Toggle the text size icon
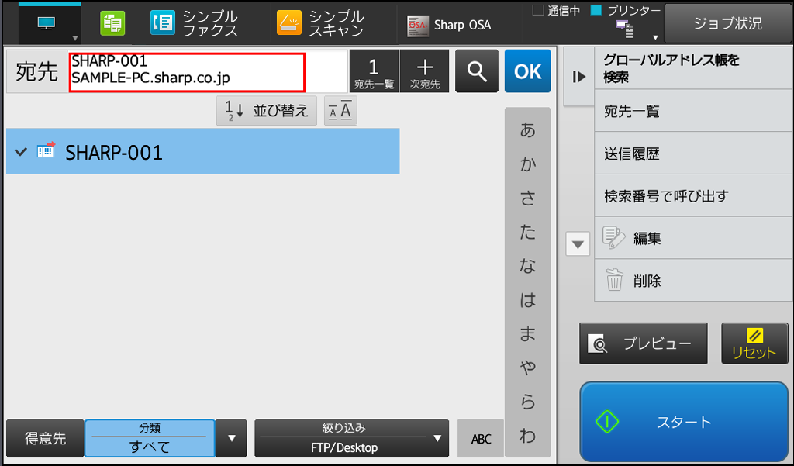 [340, 110]
